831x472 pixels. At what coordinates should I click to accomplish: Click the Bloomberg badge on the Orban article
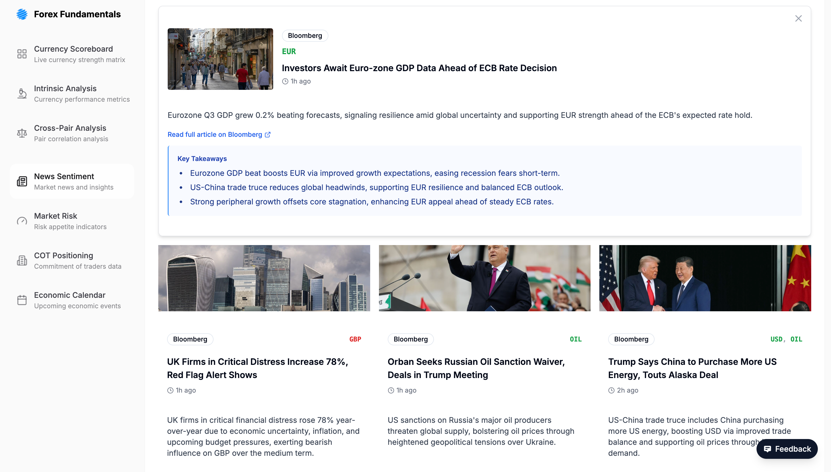pos(410,339)
